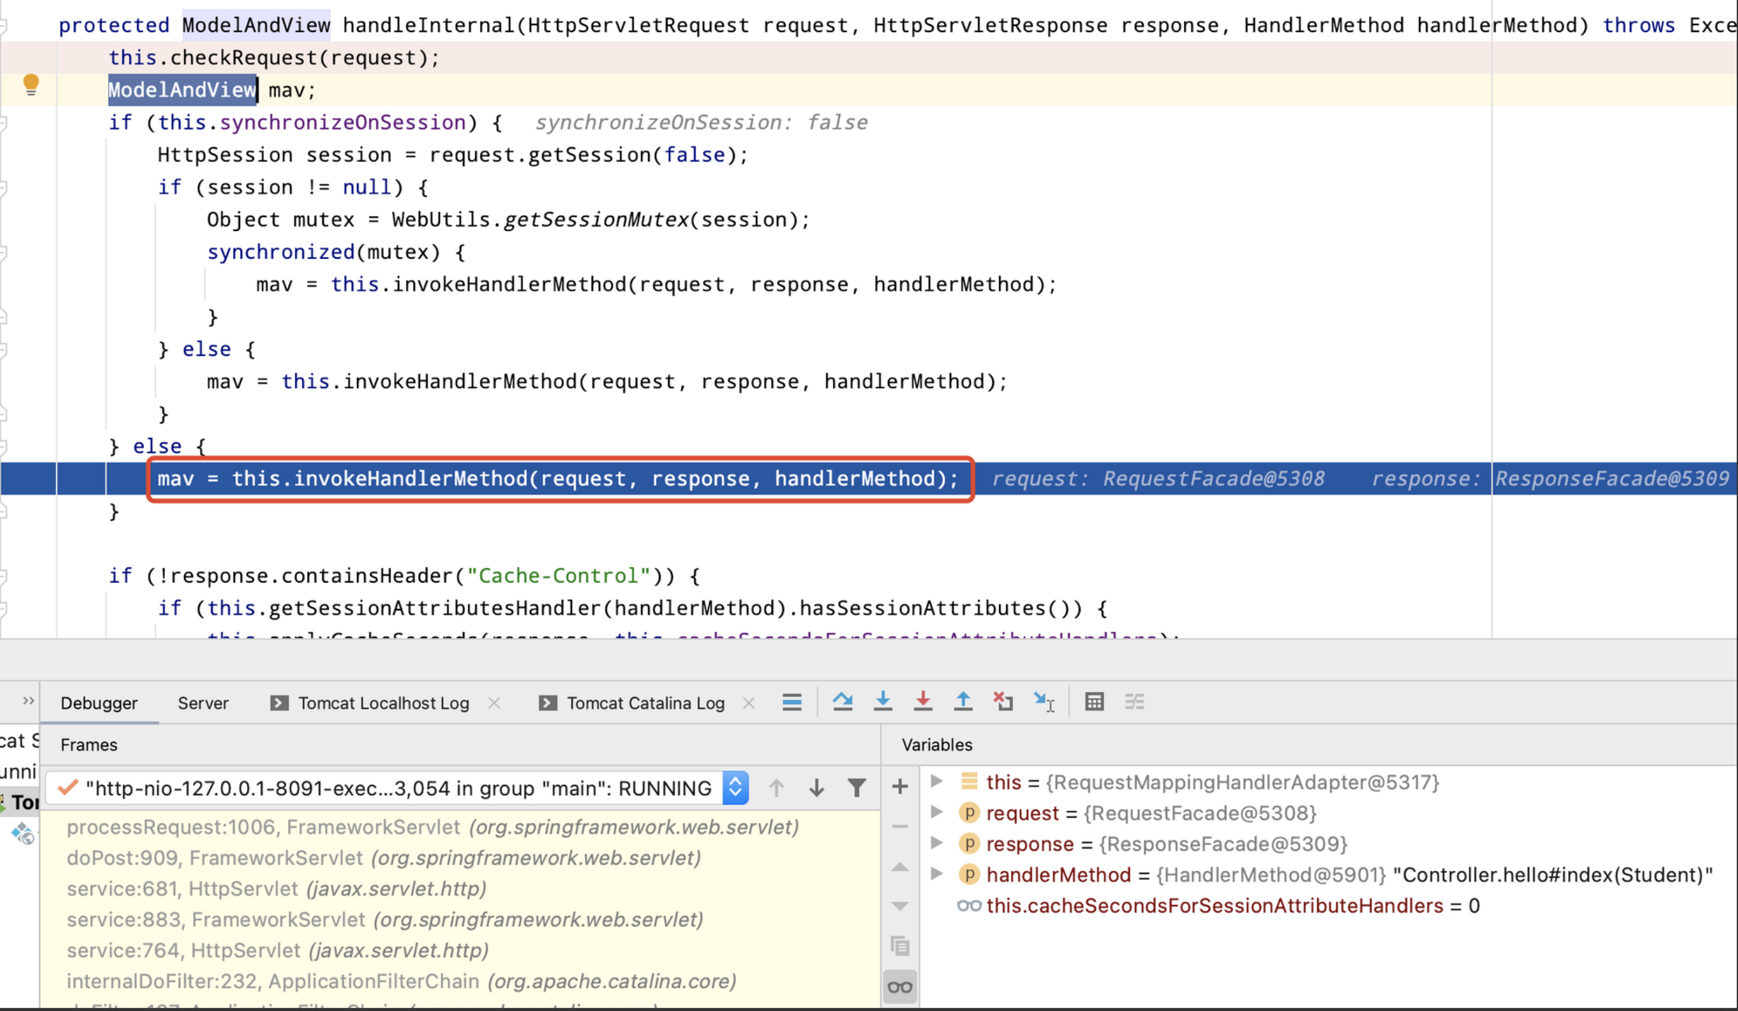Viewport: 1738px width, 1011px height.
Task: Click the inline hint 'synchronizeOnSession: false'
Action: 702,122
